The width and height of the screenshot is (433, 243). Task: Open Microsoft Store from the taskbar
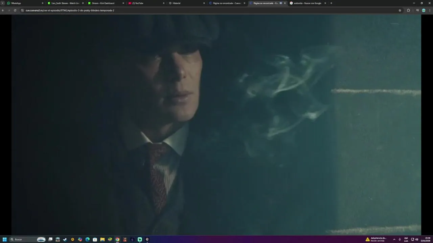pos(95,239)
